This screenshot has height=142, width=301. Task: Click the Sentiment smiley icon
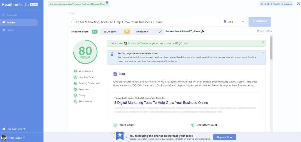(75, 89)
